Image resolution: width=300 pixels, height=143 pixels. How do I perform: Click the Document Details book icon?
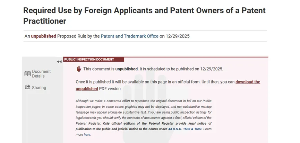28,73
